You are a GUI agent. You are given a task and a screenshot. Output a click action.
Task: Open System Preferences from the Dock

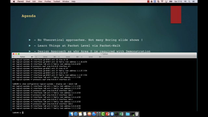click(x=98, y=114)
